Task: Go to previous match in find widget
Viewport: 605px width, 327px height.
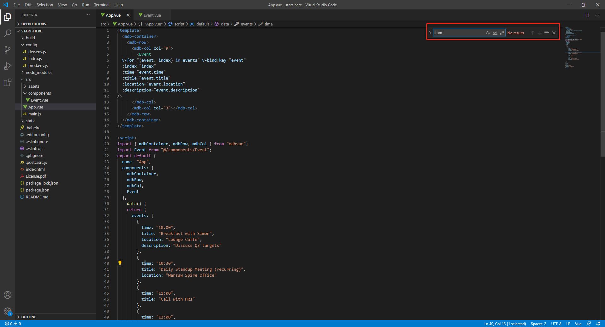Action: click(533, 33)
